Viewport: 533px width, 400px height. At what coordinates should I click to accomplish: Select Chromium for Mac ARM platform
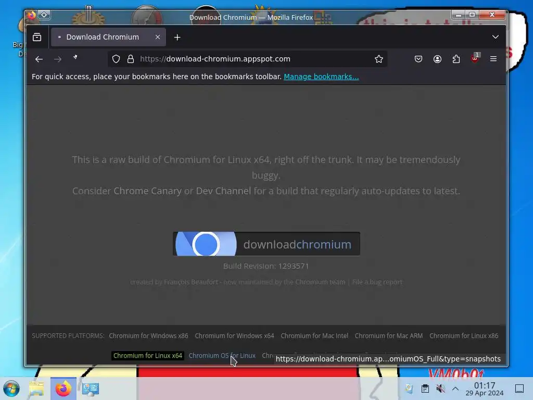click(x=389, y=336)
